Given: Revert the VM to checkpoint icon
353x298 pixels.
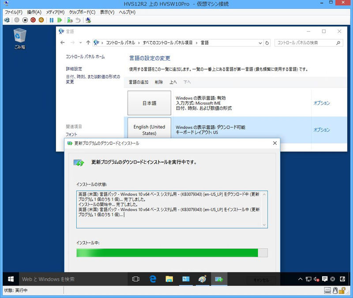Looking at the screenshot, I should click(78, 20).
